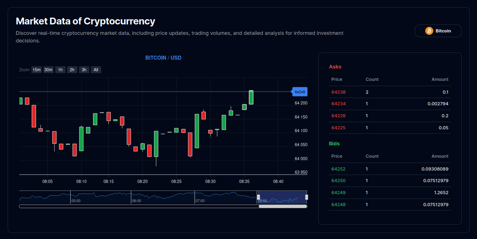Click the navigator's highlighted selection window

pyautogui.click(x=282, y=197)
